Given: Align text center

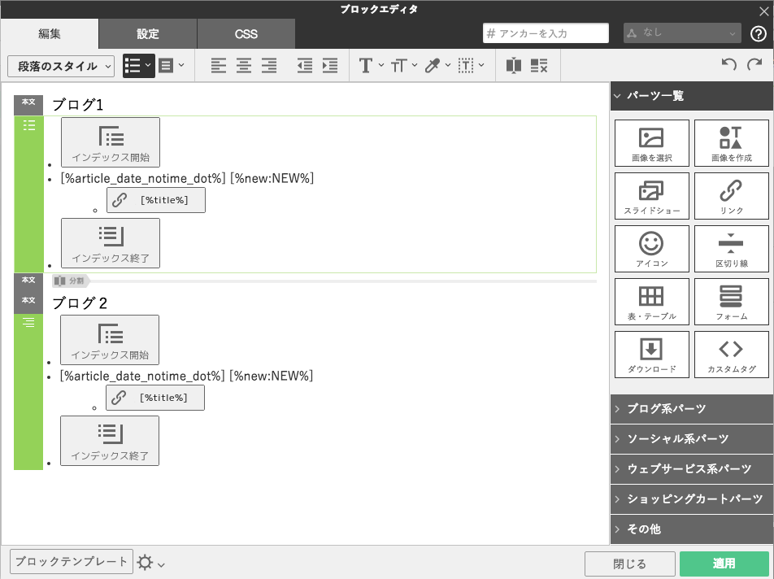Looking at the screenshot, I should point(243,65).
